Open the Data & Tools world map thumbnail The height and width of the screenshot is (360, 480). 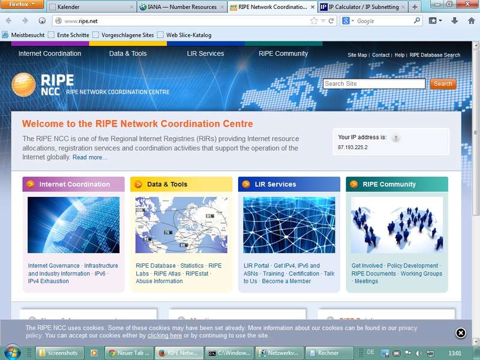(x=181, y=225)
